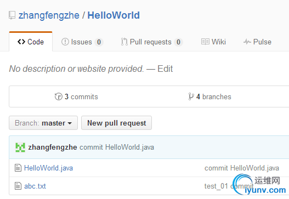This screenshot has height=199, width=289.
Task: Open the HelloWorld repository name link
Action: [x=114, y=15]
